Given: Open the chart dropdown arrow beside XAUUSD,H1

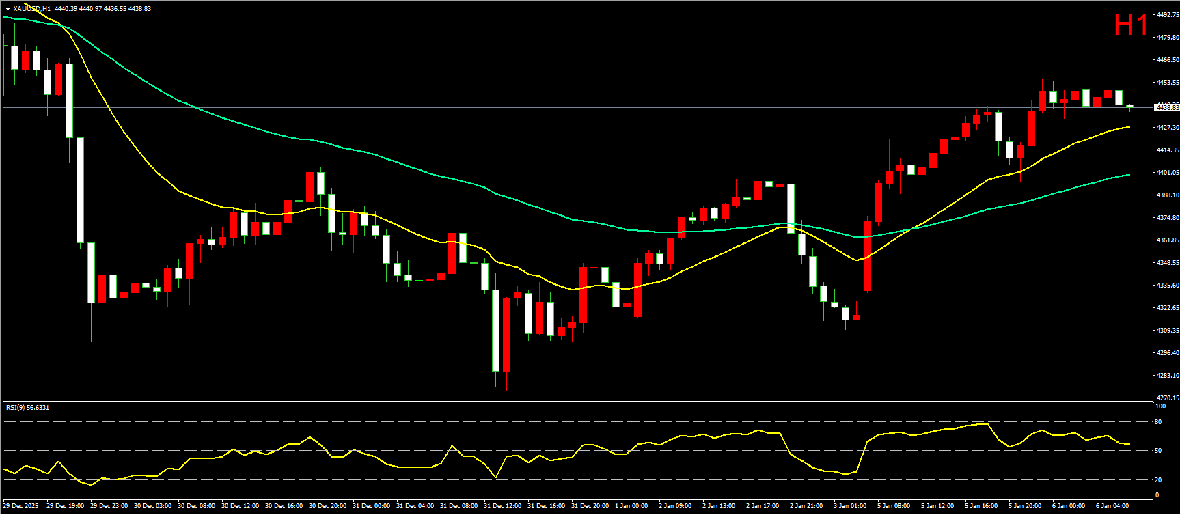Looking at the screenshot, I should (x=8, y=9).
